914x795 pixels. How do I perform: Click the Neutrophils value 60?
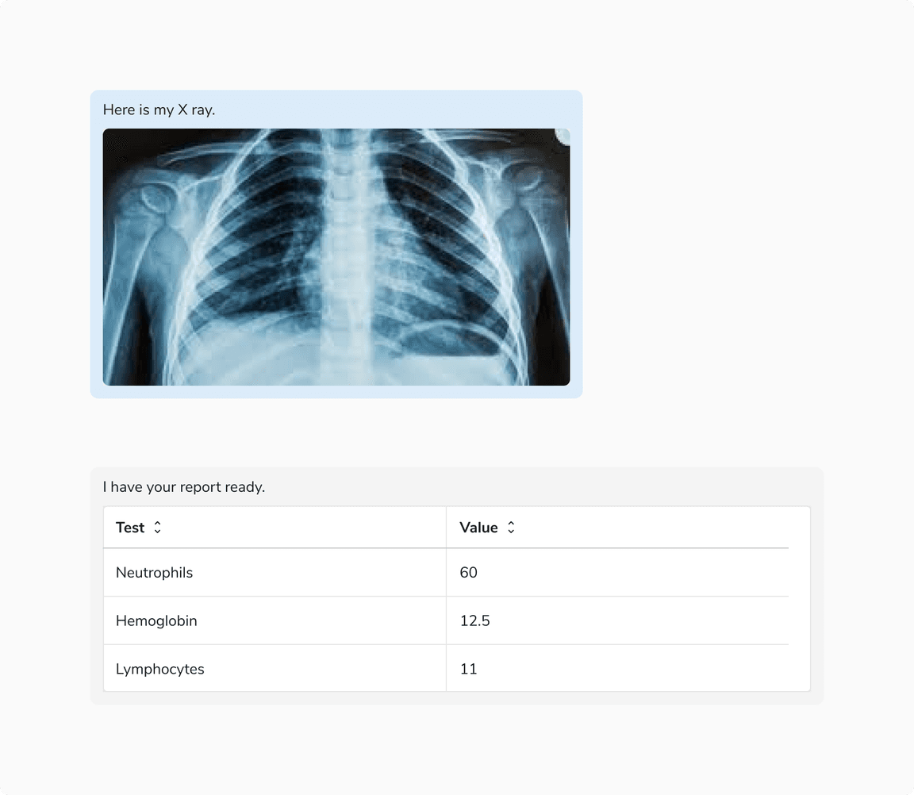pyautogui.click(x=469, y=573)
